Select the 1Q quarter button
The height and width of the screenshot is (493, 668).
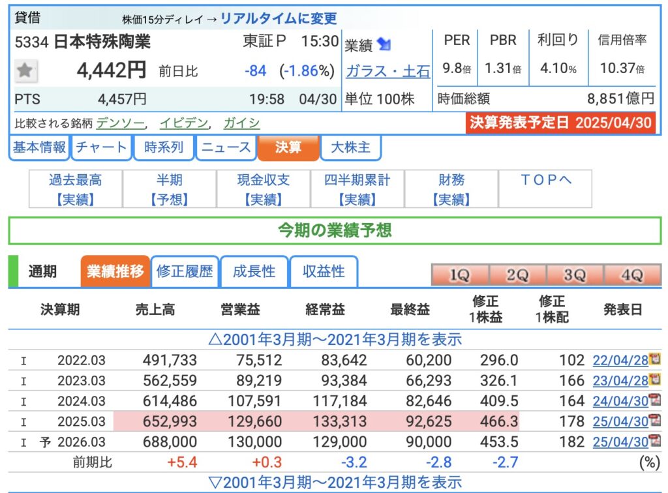pos(459,275)
